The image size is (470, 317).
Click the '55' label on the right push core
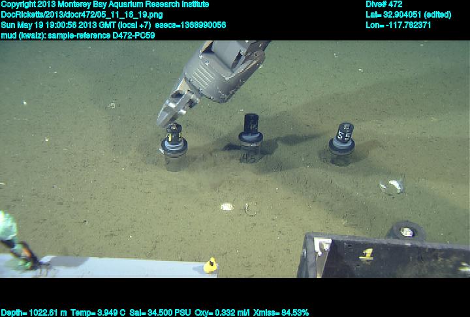pyautogui.click(x=344, y=134)
